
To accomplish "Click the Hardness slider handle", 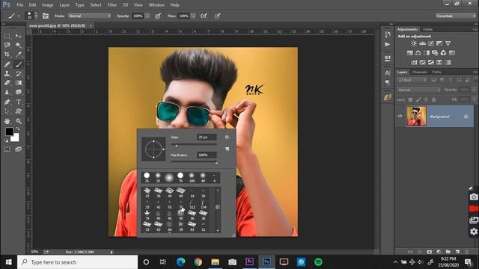I will [216, 164].
